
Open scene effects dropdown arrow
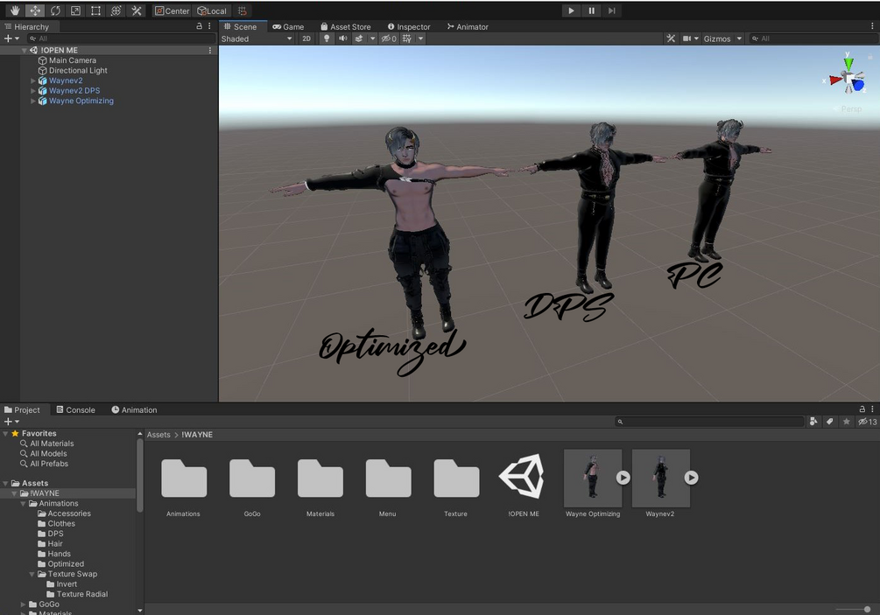(x=372, y=38)
